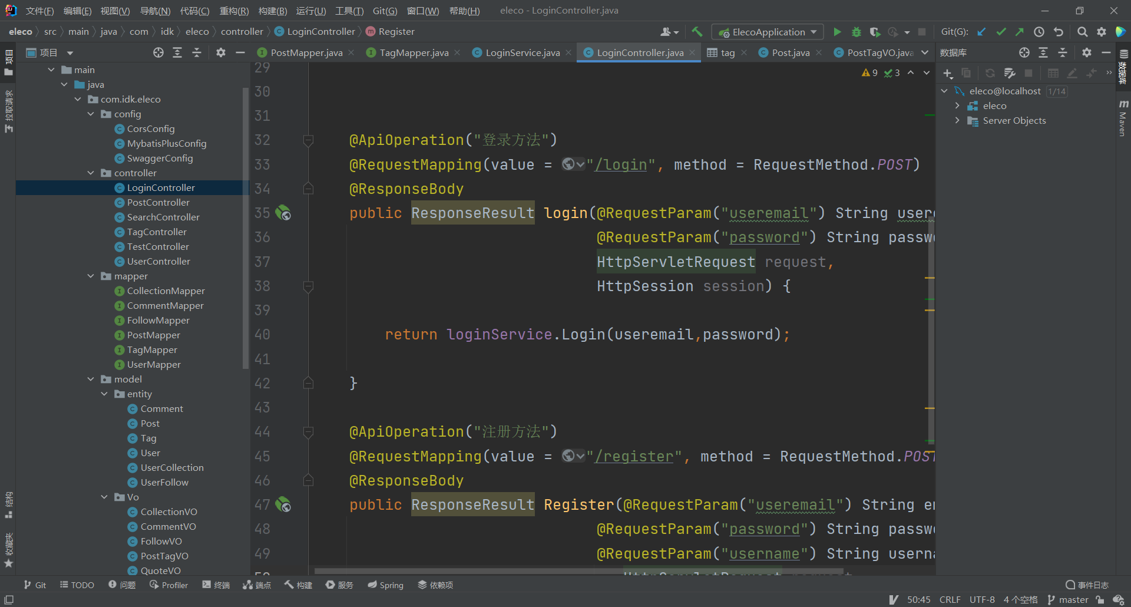Jump to next highlighted problem arrow
The image size is (1131, 607).
(927, 72)
